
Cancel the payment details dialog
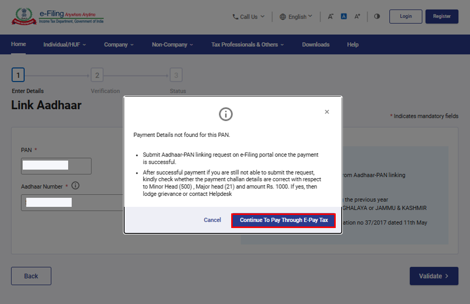click(x=212, y=220)
